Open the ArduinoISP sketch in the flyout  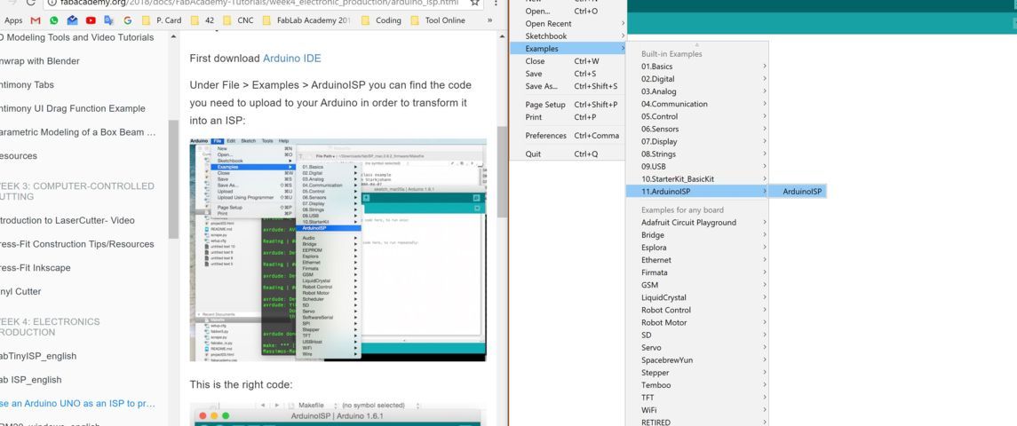(798, 192)
